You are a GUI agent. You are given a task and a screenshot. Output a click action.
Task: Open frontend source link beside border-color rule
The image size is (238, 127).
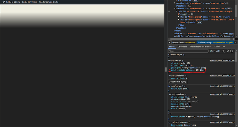(x=222, y=114)
